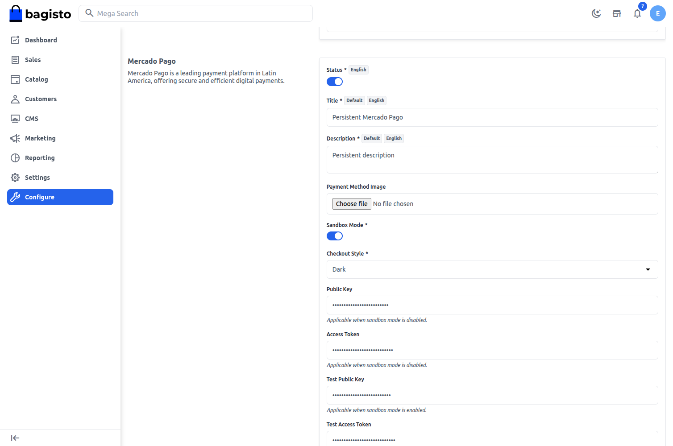
Task: Turn off Sandbox Mode toggle
Action: point(335,236)
